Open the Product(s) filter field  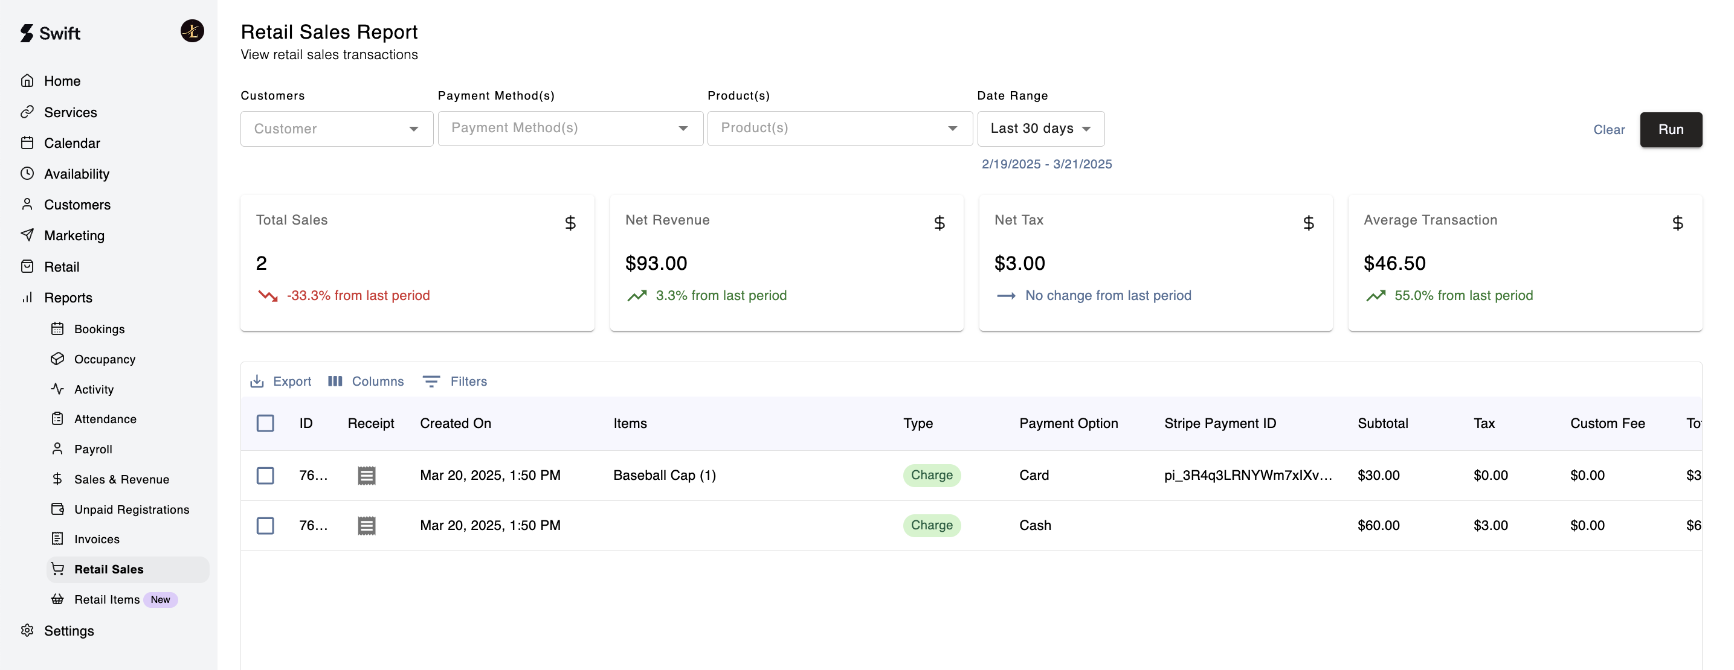[x=839, y=128]
